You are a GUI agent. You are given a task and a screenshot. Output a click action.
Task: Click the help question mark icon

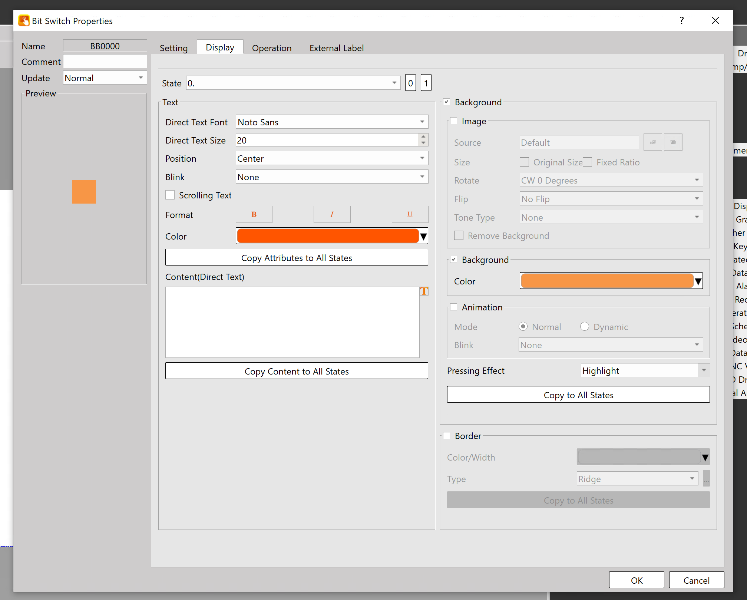(681, 21)
